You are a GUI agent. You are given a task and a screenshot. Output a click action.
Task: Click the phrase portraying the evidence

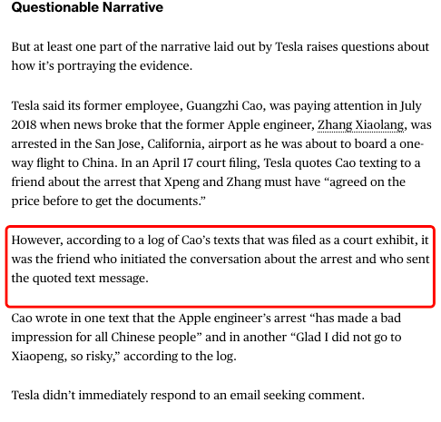(124, 66)
